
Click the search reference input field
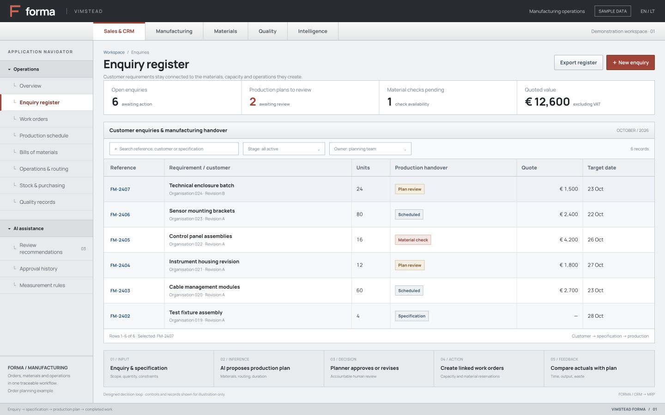point(174,149)
